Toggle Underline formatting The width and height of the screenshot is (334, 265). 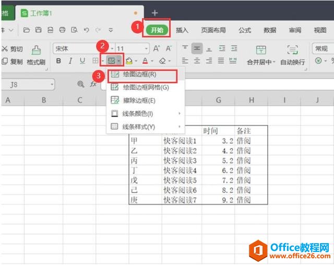pos(82,61)
